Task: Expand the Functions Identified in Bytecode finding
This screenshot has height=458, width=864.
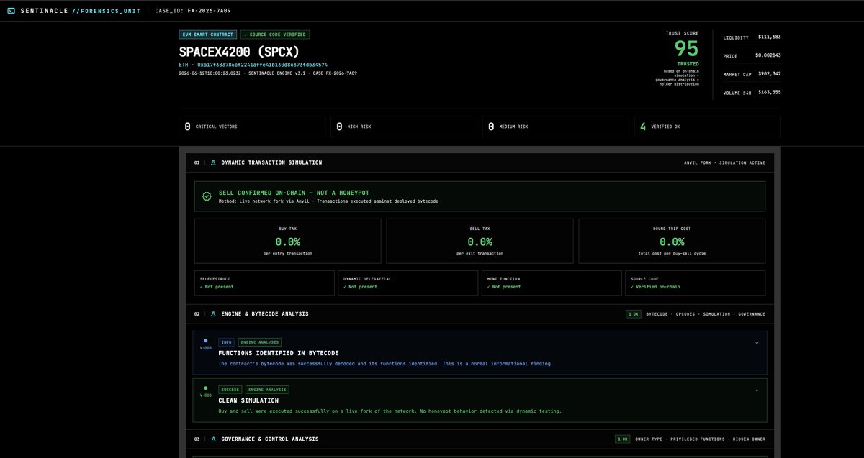Action: pos(757,343)
